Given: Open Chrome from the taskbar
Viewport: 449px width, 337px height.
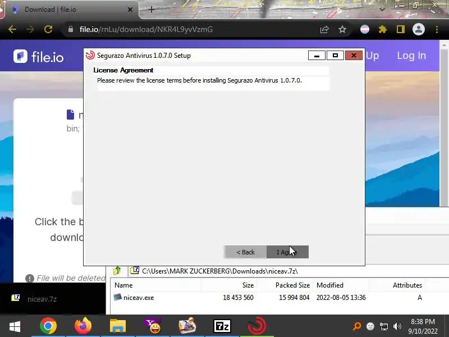Looking at the screenshot, I should (48, 326).
